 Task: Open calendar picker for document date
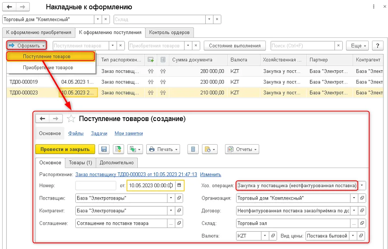click(179, 185)
